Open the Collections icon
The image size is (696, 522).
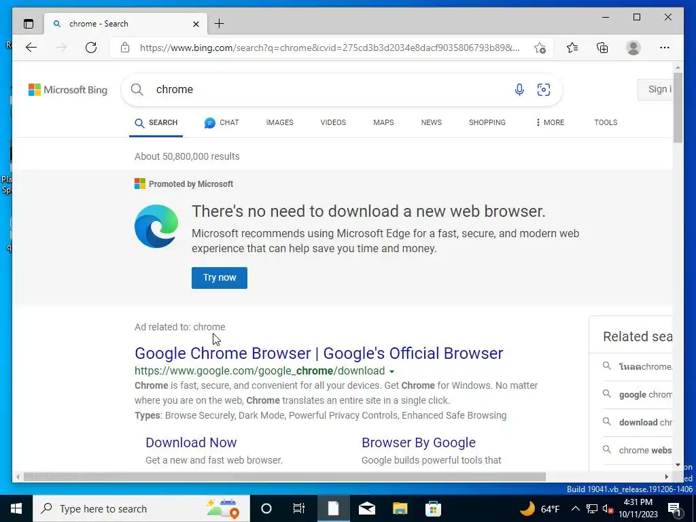[602, 48]
